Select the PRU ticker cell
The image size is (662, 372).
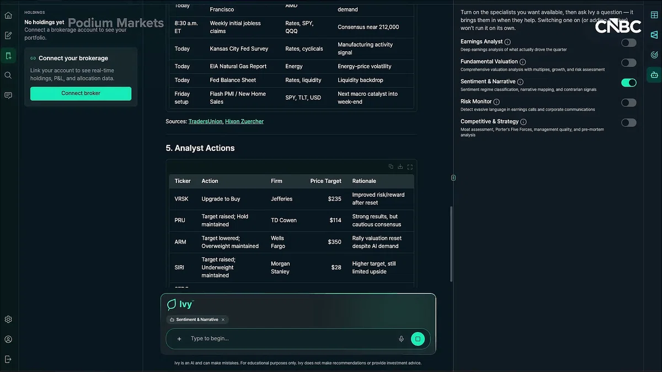[x=180, y=220]
